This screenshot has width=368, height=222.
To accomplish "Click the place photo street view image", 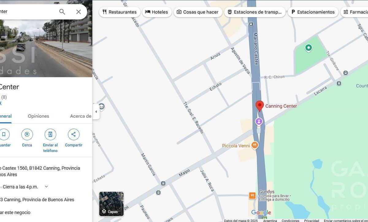I will pyautogui.click(x=46, y=48).
